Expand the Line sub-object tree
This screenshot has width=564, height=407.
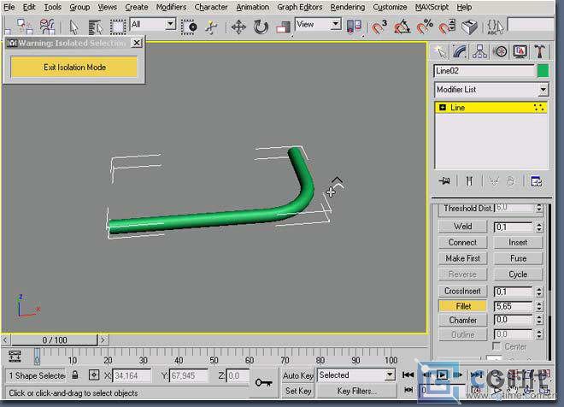click(x=443, y=107)
